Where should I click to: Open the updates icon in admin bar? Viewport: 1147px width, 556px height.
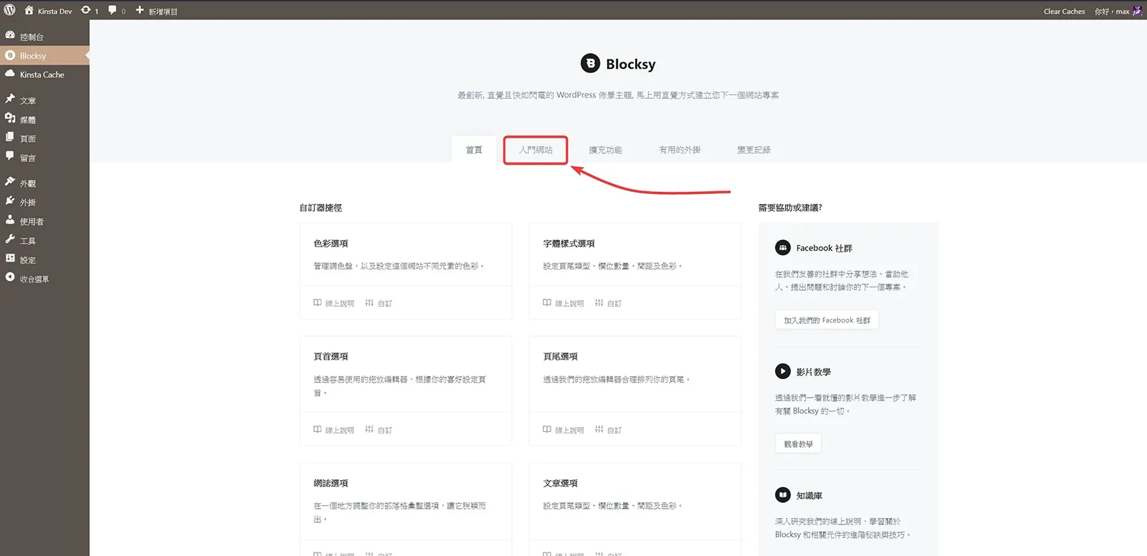pyautogui.click(x=90, y=11)
